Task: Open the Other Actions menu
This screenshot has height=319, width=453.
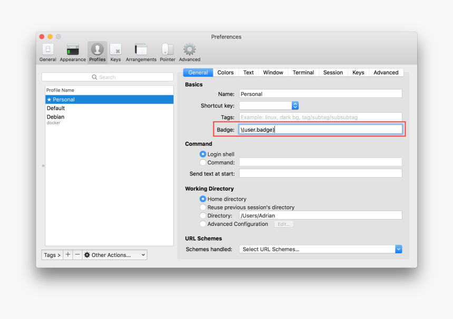Action: point(115,255)
